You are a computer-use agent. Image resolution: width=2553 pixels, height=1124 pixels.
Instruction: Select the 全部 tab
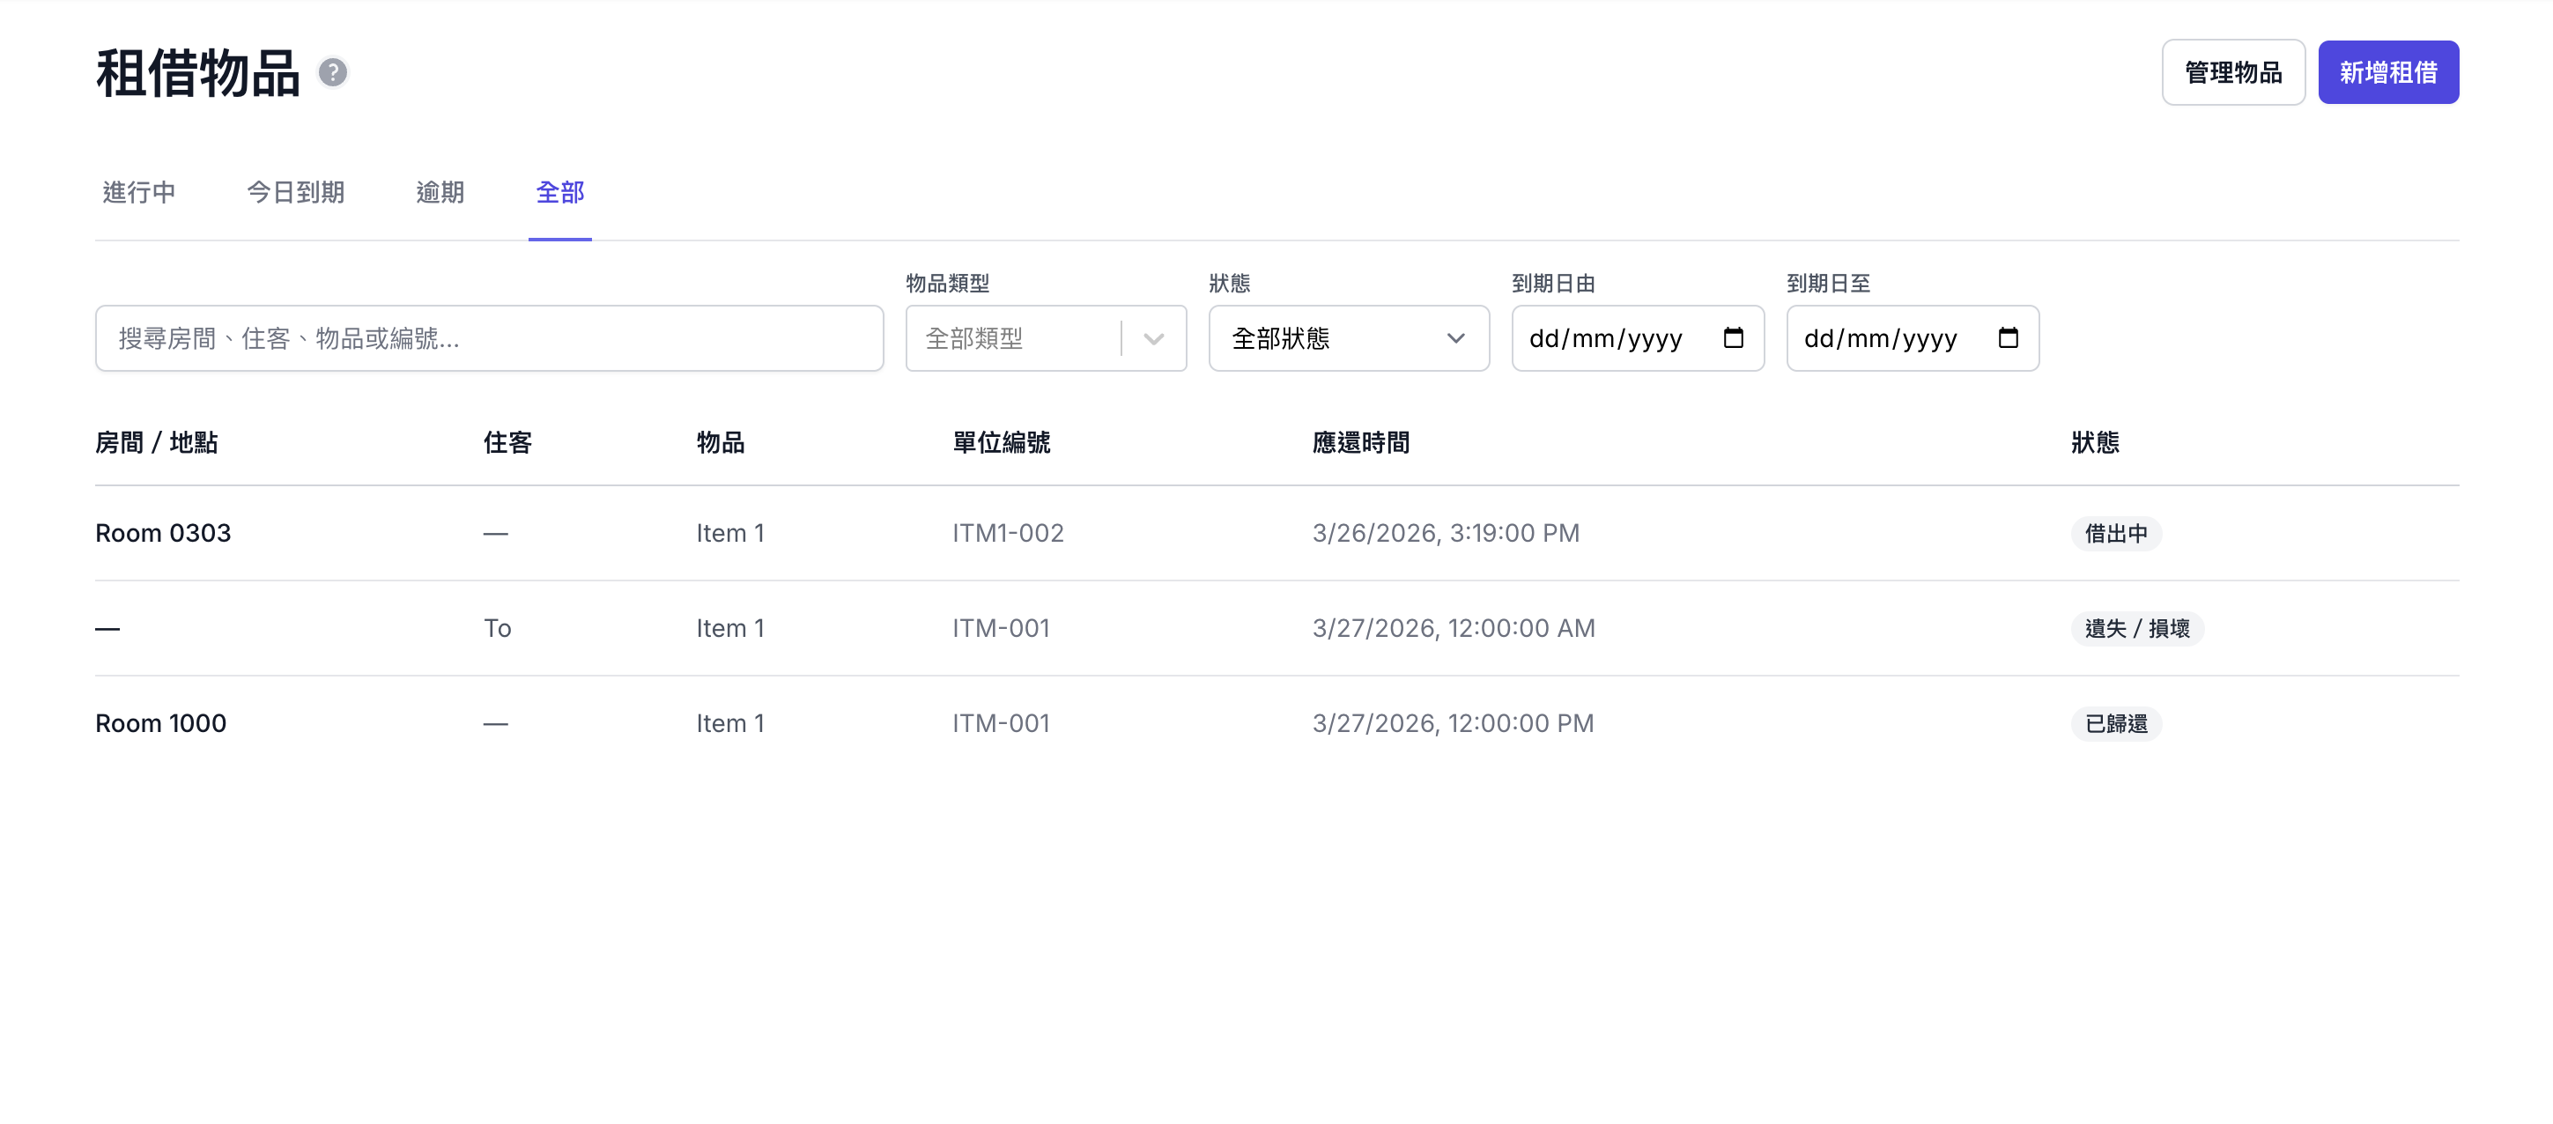pyautogui.click(x=560, y=192)
